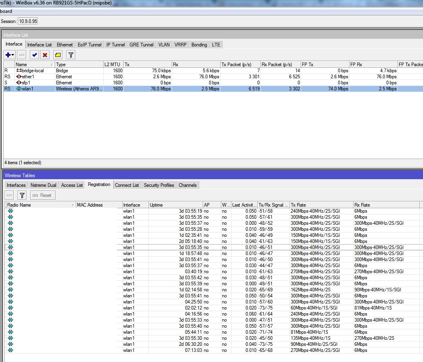This screenshot has width=423, height=362.
Task: Open the dropdown arrow beside the plus button
Action: click(13, 55)
